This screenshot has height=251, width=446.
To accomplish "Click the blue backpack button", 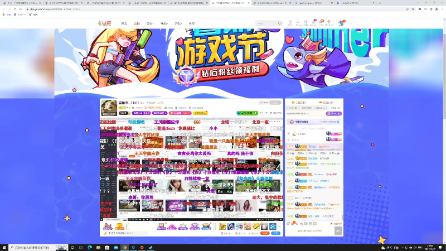I will click(x=276, y=233).
